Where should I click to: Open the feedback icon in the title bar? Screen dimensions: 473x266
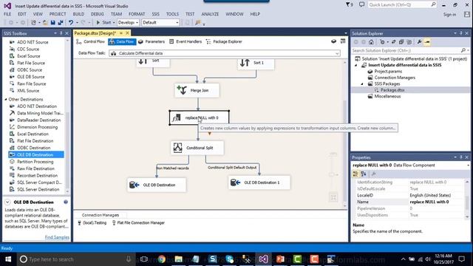coord(361,4)
